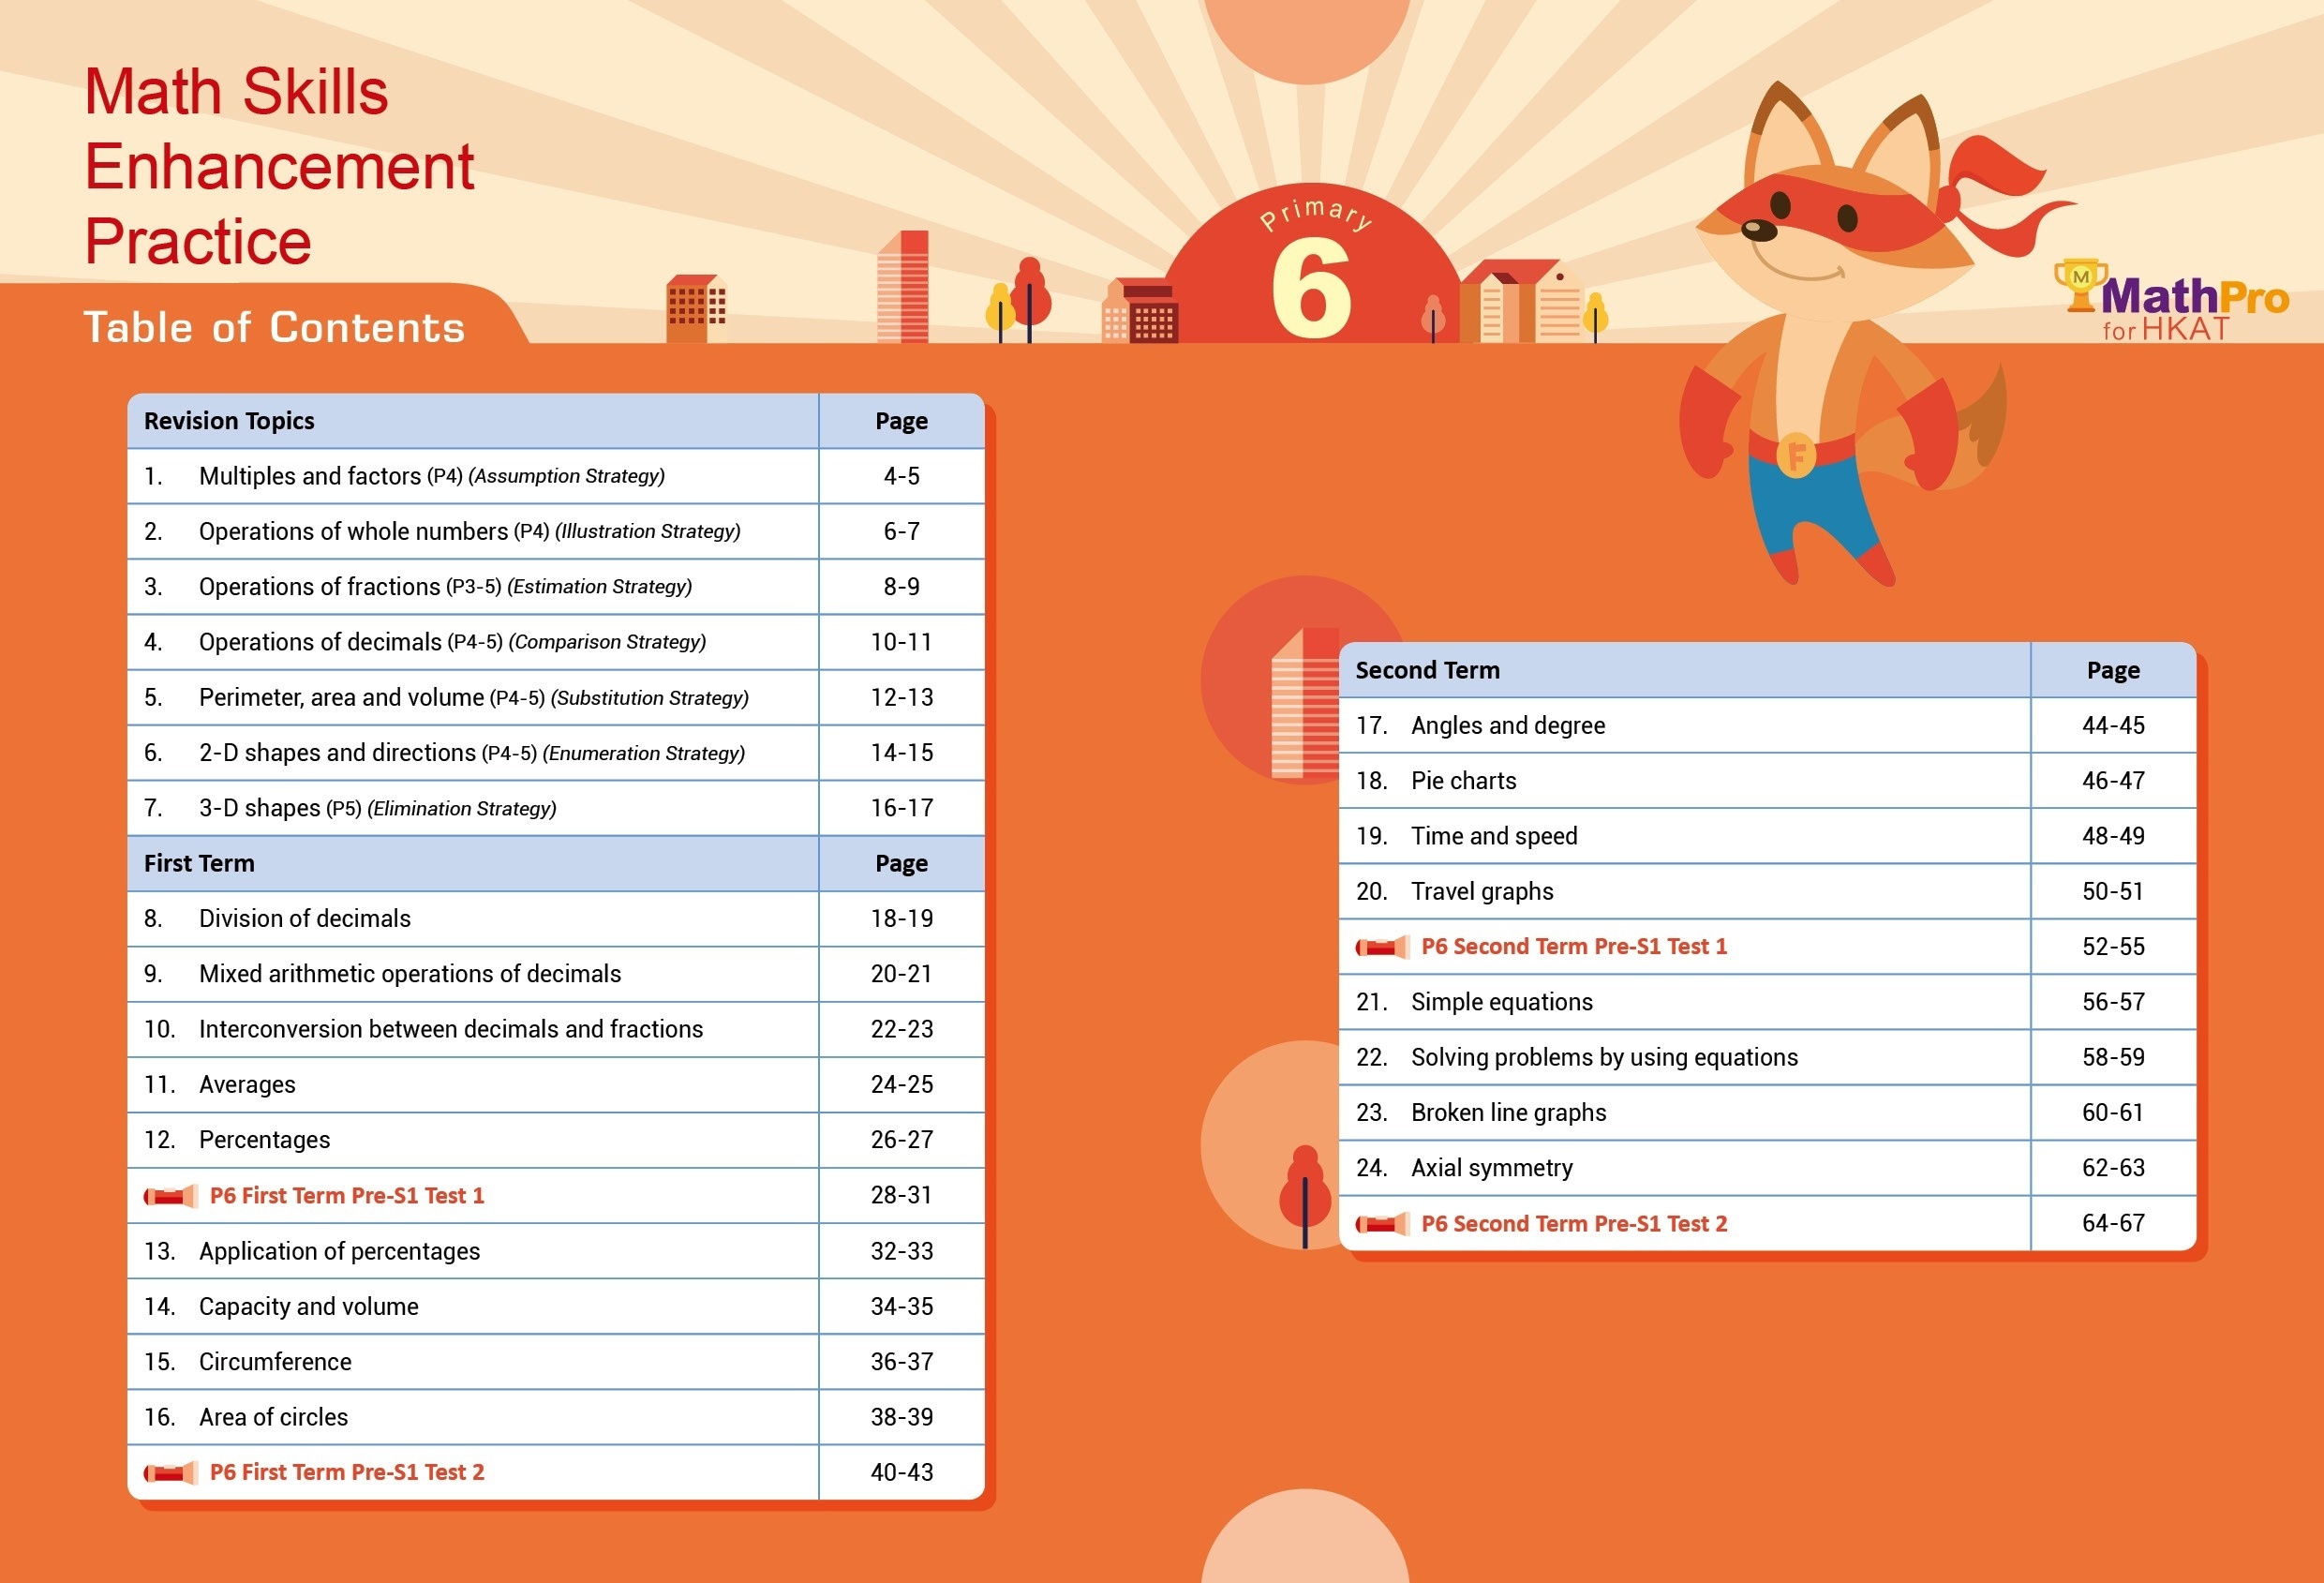This screenshot has width=2324, height=1583.
Task: Click Perimeter, area and volume topic
Action: click(473, 698)
